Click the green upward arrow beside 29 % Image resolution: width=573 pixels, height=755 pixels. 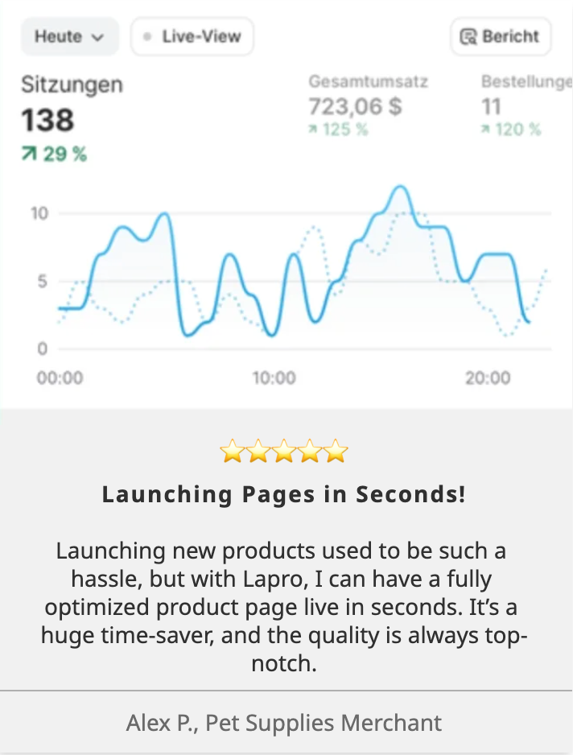29,154
